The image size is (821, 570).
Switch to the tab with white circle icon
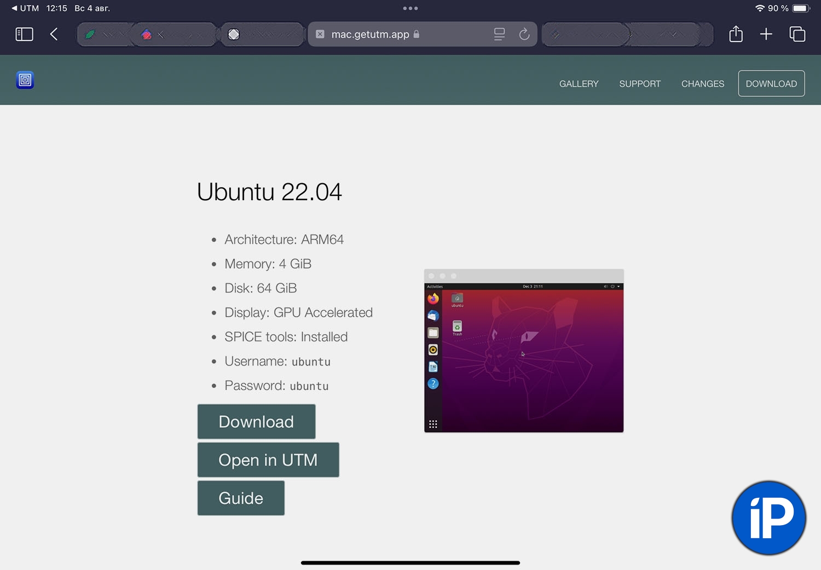(262, 34)
